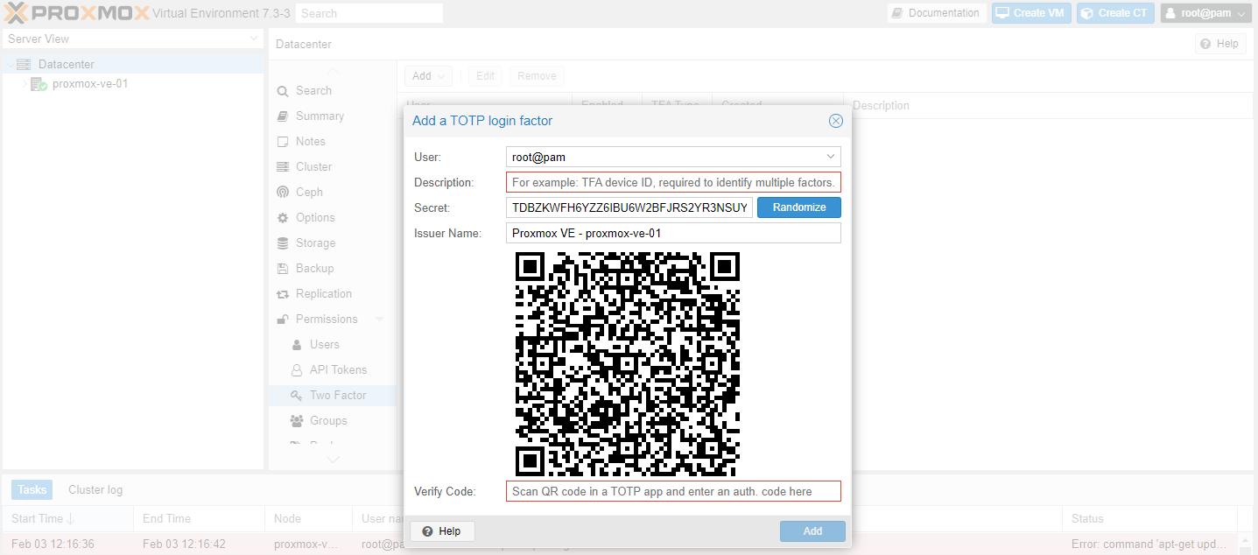This screenshot has height=555, width=1258.
Task: Click the Replication icon
Action: click(283, 293)
